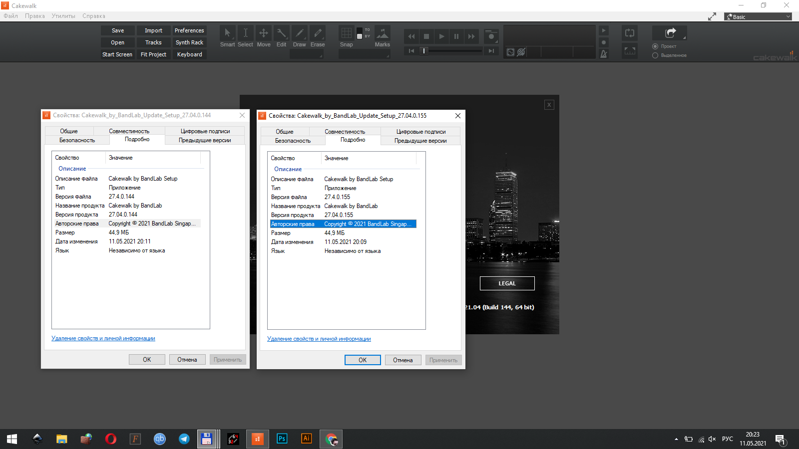Viewport: 799px width, 449px height.
Task: Open the Windows Start menu
Action: pyautogui.click(x=12, y=439)
